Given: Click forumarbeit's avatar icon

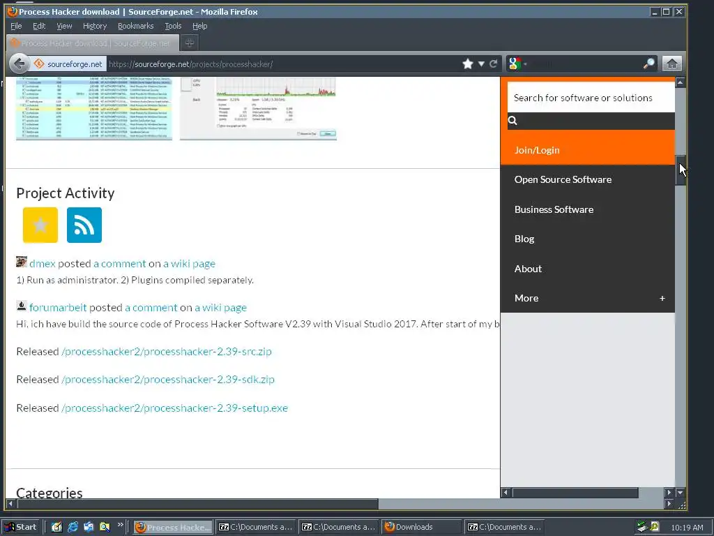Looking at the screenshot, I should click(22, 306).
